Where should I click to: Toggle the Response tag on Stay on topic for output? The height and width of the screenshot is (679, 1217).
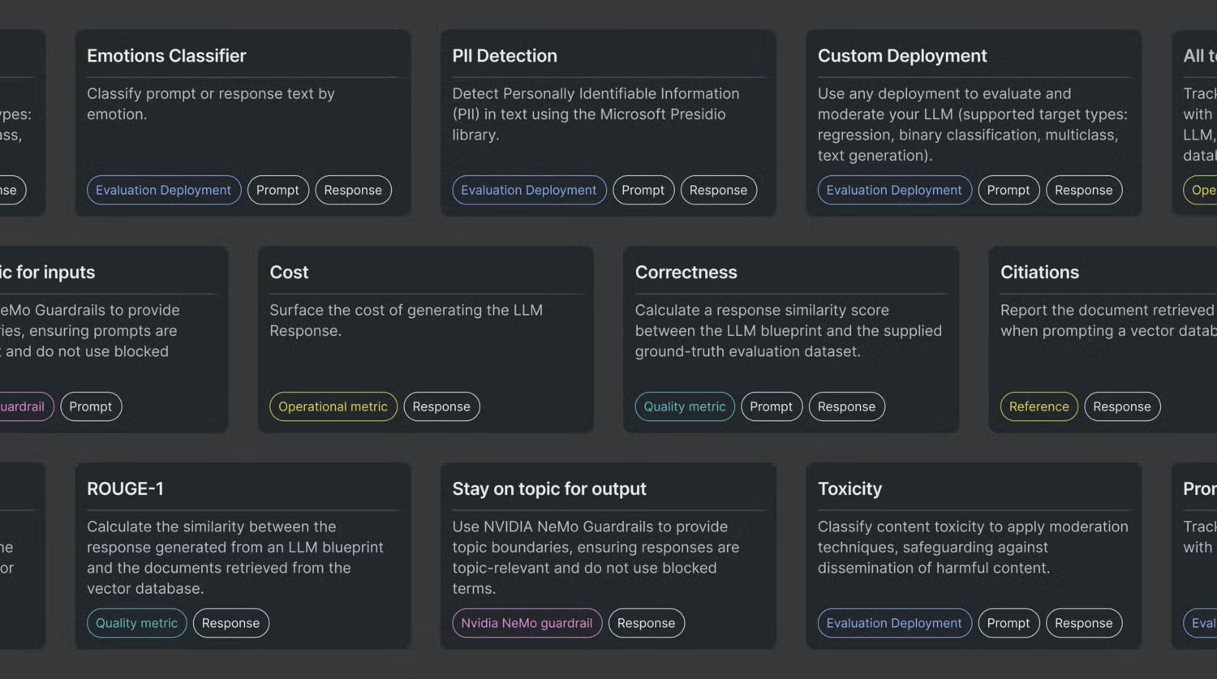646,623
